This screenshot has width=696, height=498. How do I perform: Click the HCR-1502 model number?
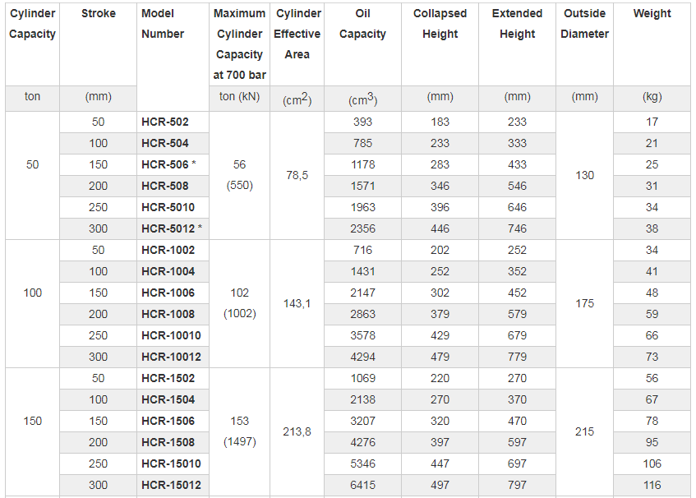(168, 378)
